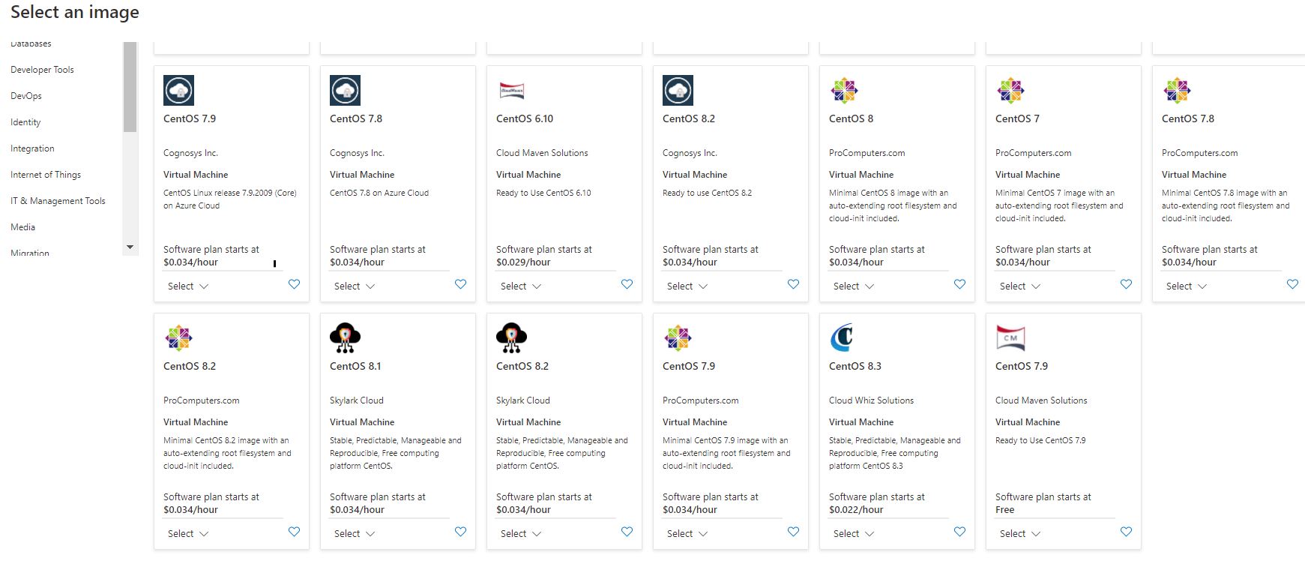Select Media category in sidebar
The image size is (1305, 567).
(22, 227)
